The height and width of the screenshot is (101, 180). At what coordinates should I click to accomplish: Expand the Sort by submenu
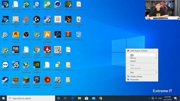pyautogui.click(x=142, y=58)
